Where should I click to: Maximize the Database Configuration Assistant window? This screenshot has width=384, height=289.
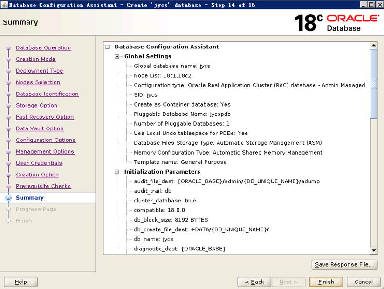coord(371,5)
